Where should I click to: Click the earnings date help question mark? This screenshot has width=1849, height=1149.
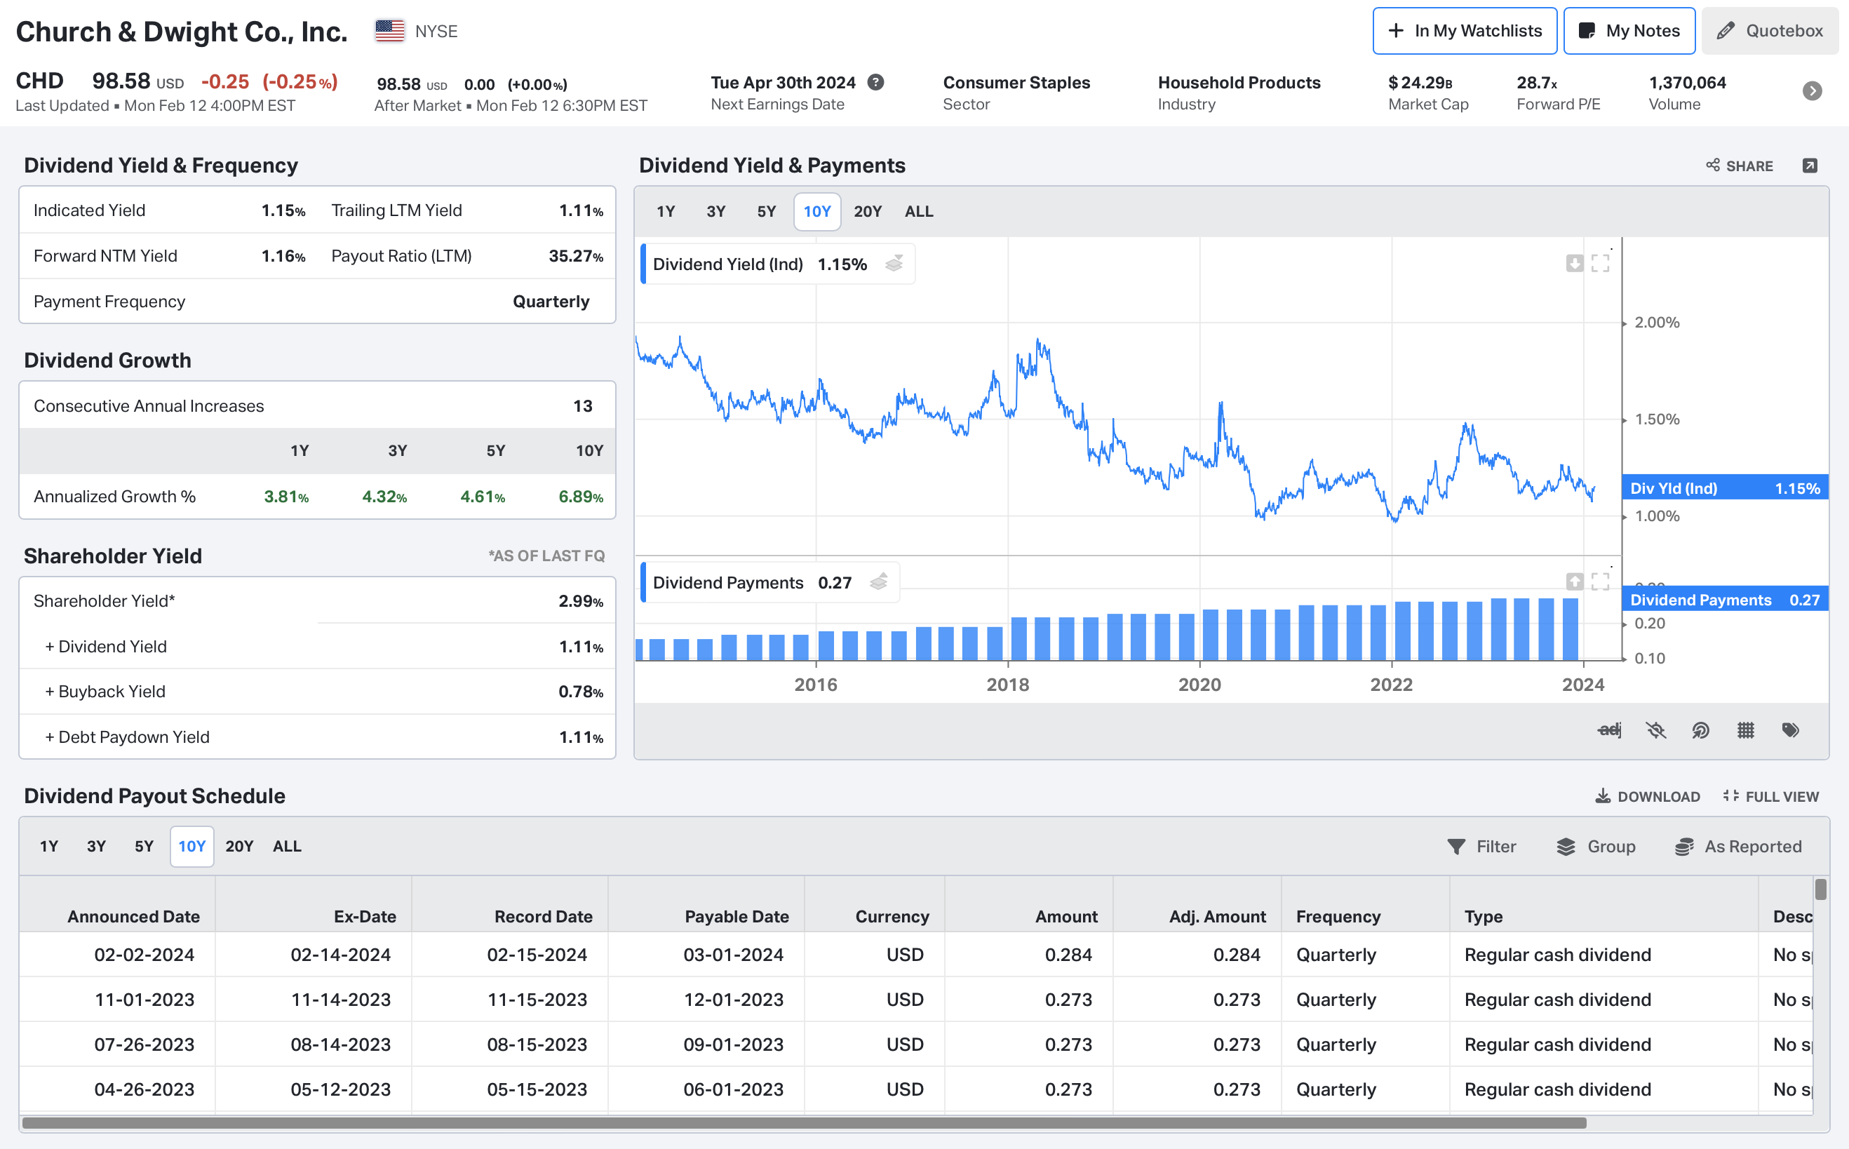(x=876, y=82)
